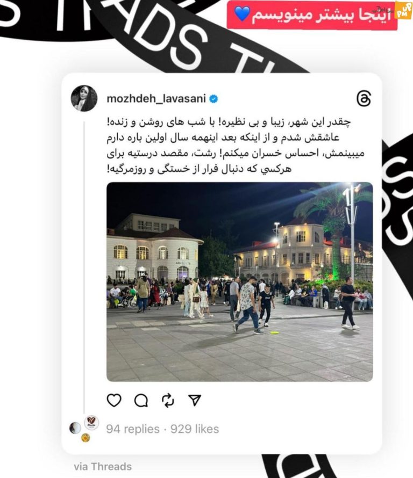Share post via paper plane icon
Image resolution: width=413 pixels, height=478 pixels.
click(x=195, y=400)
